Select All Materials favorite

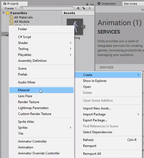[x=23, y=17]
